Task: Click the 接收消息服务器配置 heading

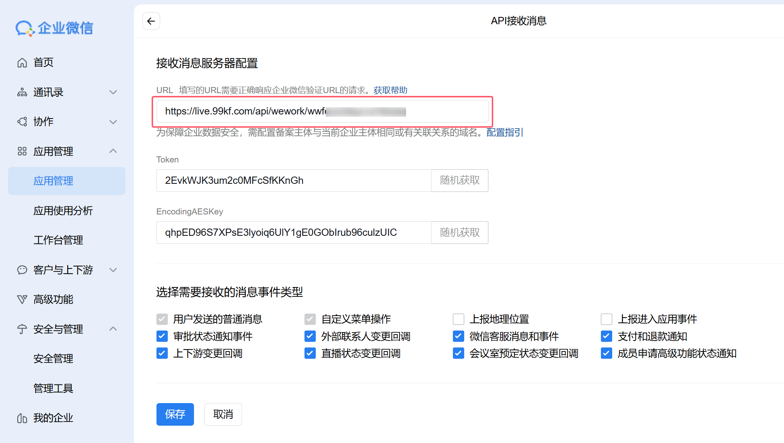Action: pyautogui.click(x=207, y=63)
